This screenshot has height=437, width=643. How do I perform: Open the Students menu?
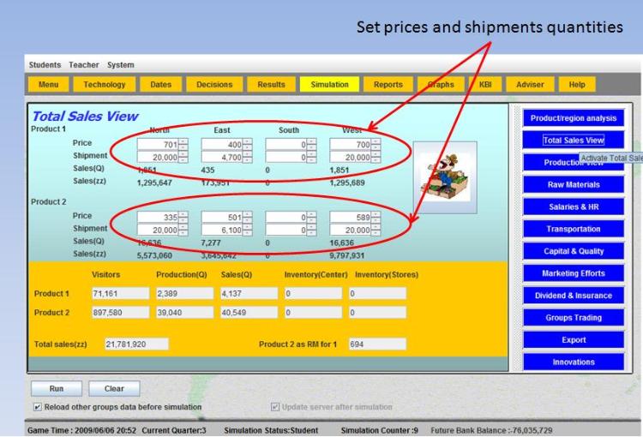pyautogui.click(x=45, y=65)
